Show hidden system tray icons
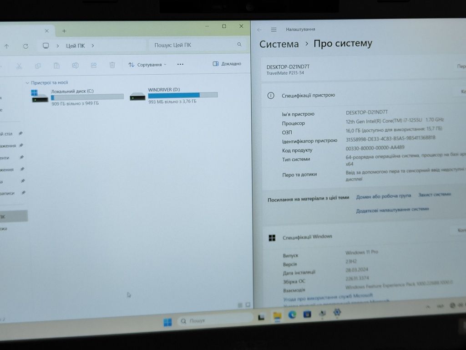Image resolution: width=466 pixels, height=350 pixels. pos(428,307)
